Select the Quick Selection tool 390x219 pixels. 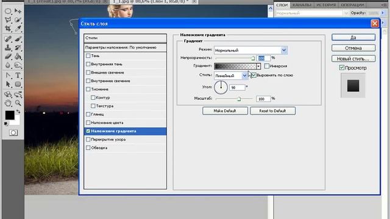(18, 19)
